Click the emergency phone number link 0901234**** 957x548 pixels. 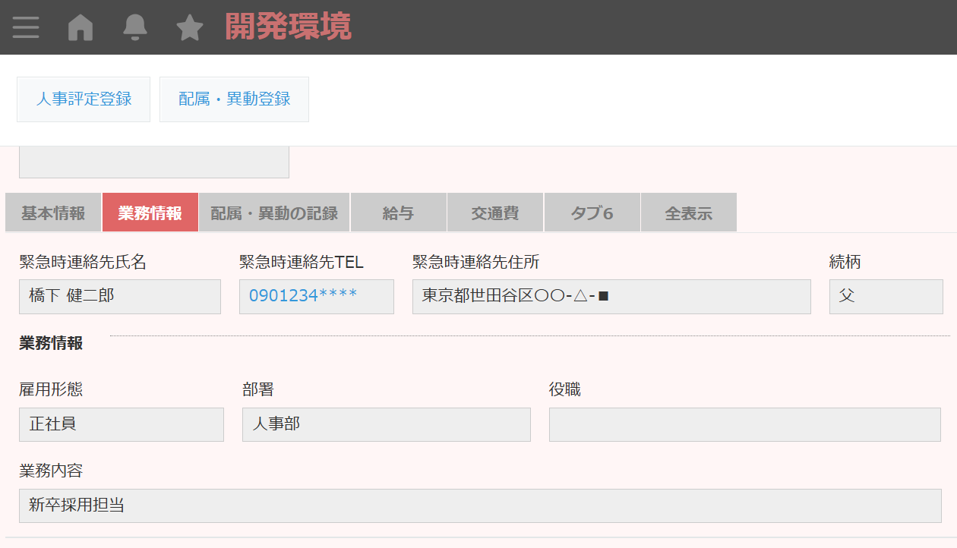point(303,296)
